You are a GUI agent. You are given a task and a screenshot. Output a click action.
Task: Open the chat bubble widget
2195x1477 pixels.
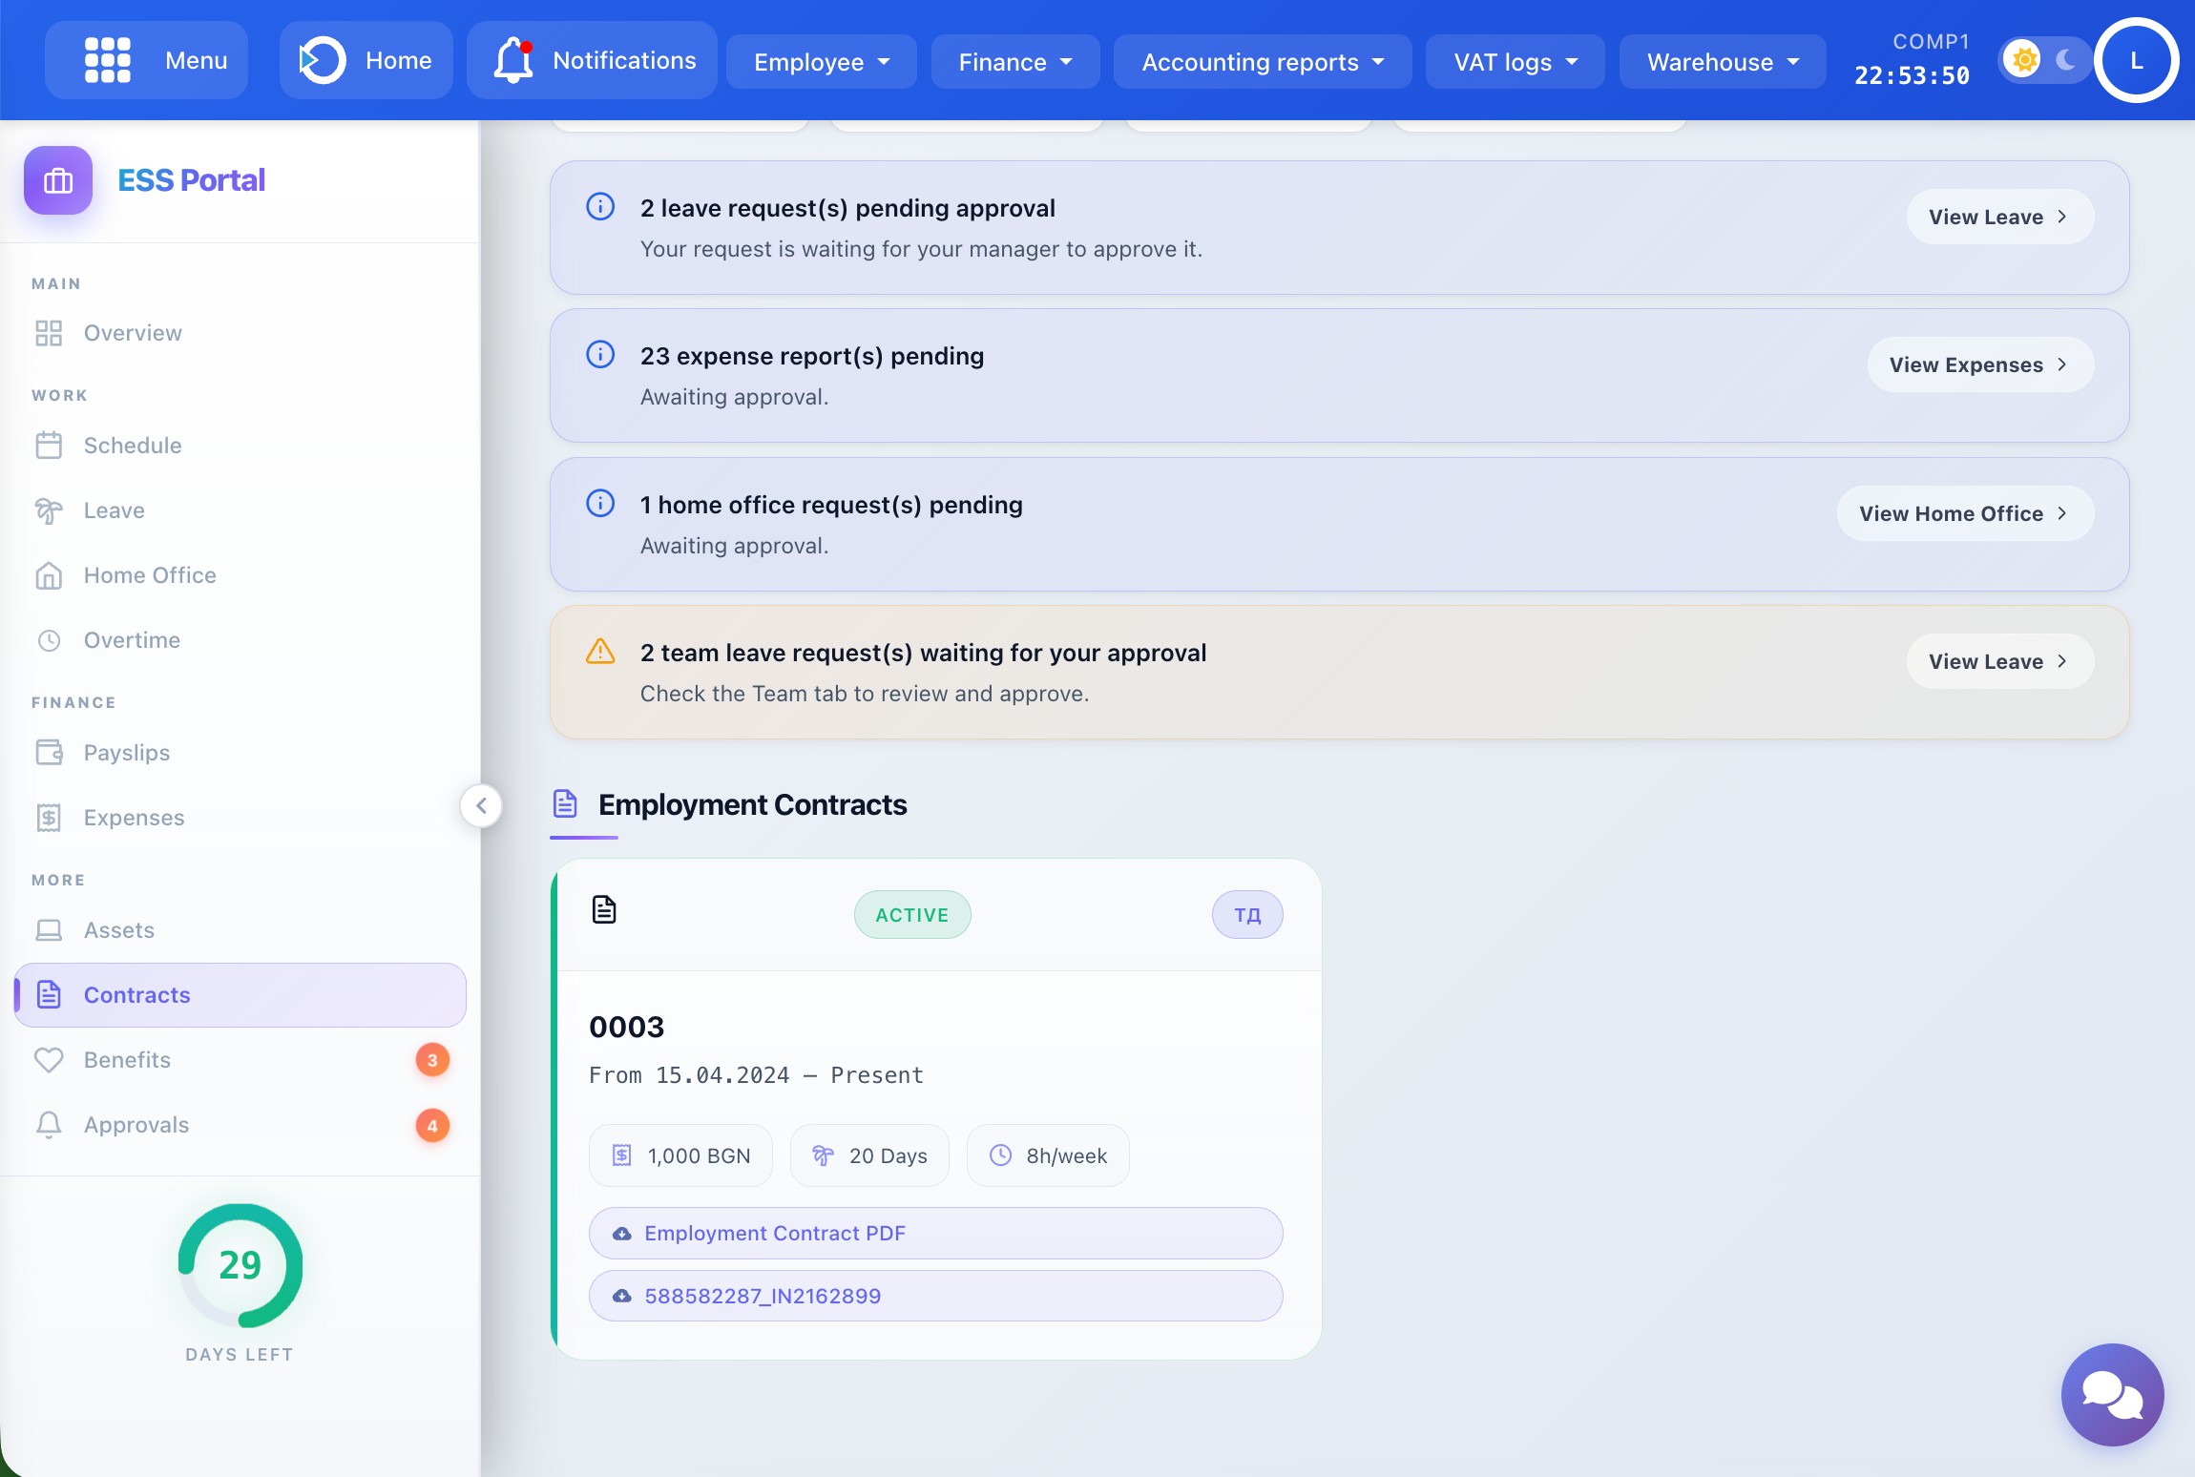(2111, 1394)
